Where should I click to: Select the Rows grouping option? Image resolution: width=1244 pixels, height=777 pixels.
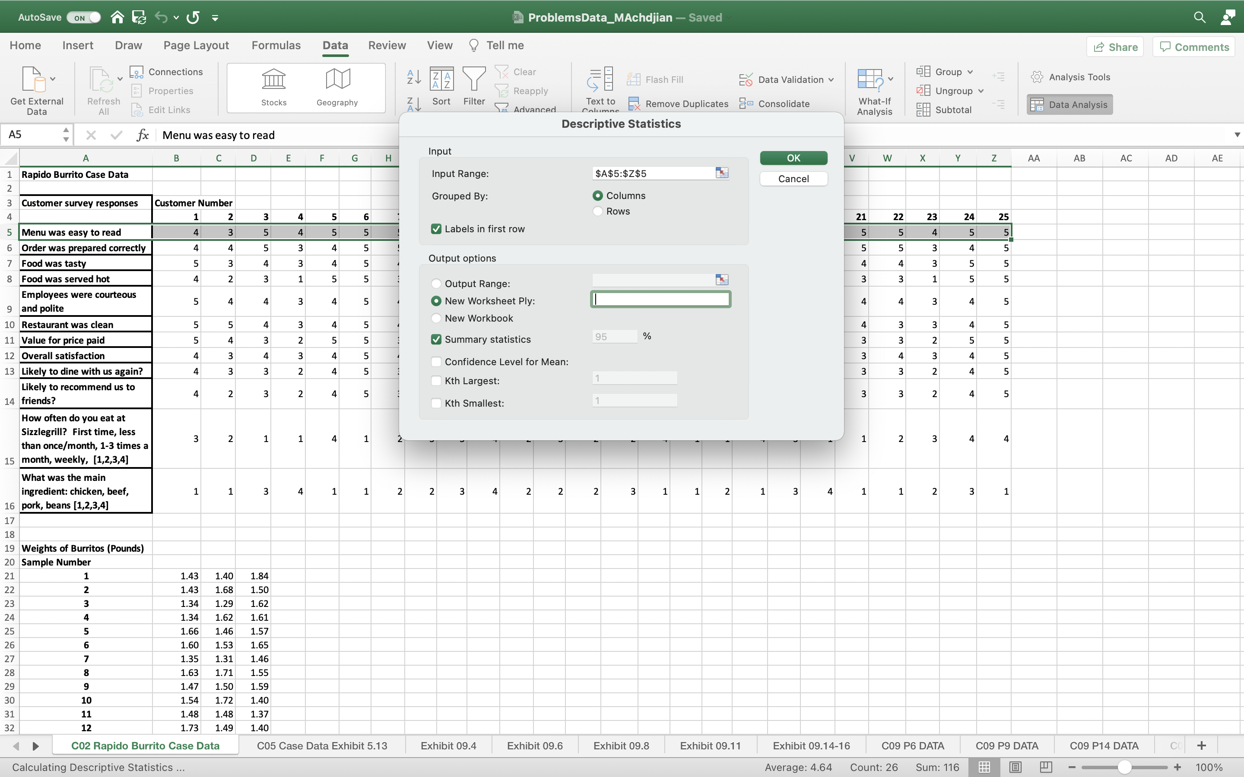pos(598,211)
